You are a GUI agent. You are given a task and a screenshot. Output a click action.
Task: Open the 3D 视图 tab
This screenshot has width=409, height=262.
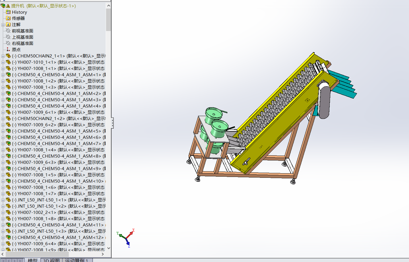[x=51, y=260]
